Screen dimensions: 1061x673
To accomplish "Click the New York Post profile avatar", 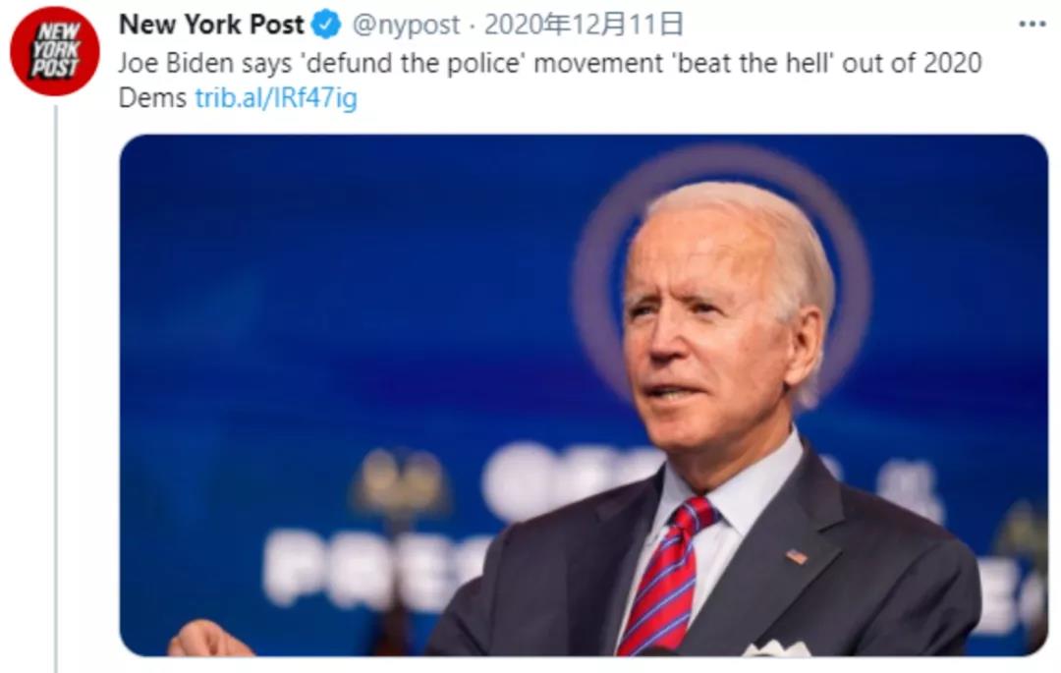I will pyautogui.click(x=55, y=51).
